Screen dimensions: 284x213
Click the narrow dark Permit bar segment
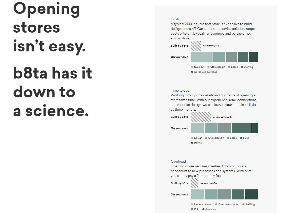pos(255,128)
